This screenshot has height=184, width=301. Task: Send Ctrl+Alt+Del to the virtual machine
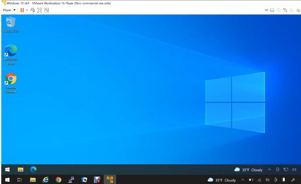point(33,10)
